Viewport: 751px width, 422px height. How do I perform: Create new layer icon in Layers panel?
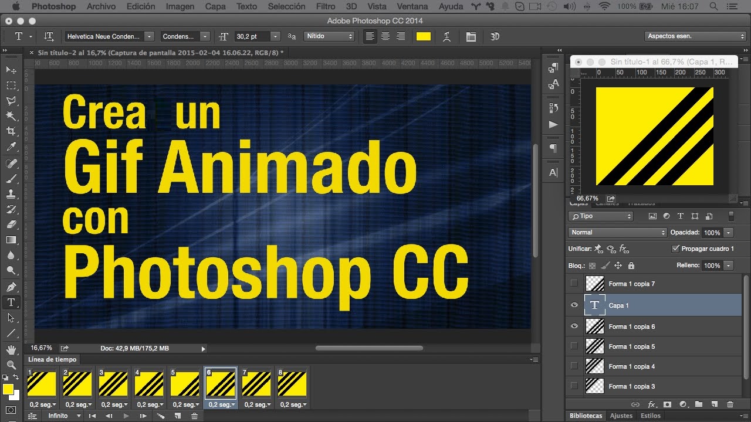714,404
